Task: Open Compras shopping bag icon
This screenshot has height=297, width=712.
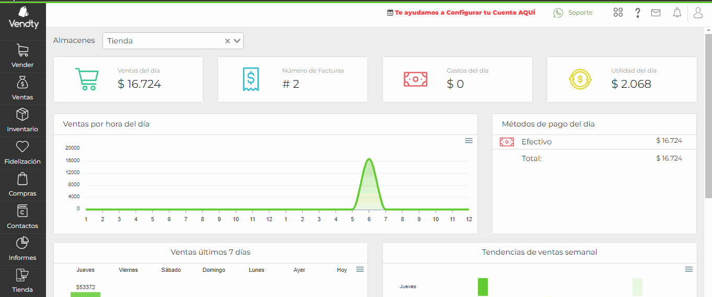Action: tap(22, 179)
